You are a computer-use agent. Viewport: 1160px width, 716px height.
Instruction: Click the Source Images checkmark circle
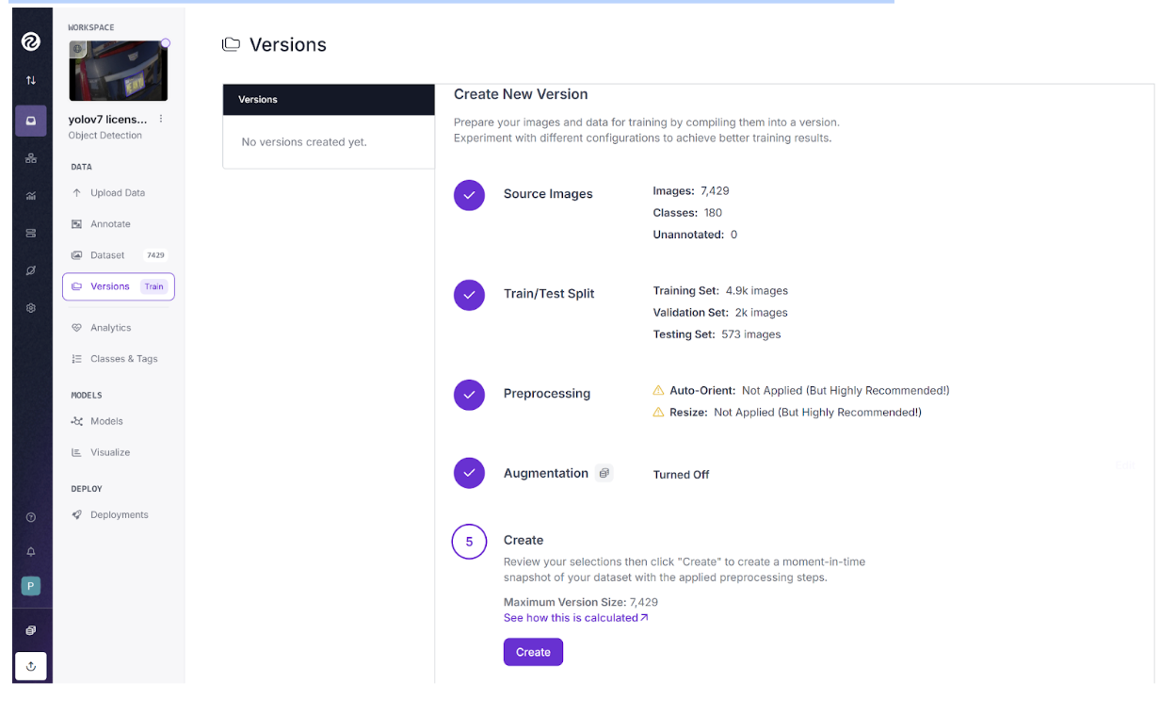[469, 195]
